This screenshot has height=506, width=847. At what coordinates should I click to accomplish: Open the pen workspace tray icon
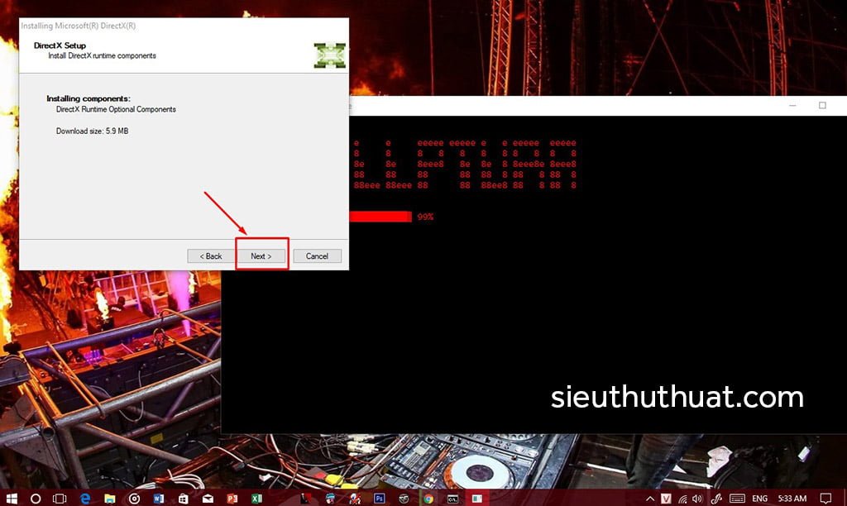[x=717, y=499]
